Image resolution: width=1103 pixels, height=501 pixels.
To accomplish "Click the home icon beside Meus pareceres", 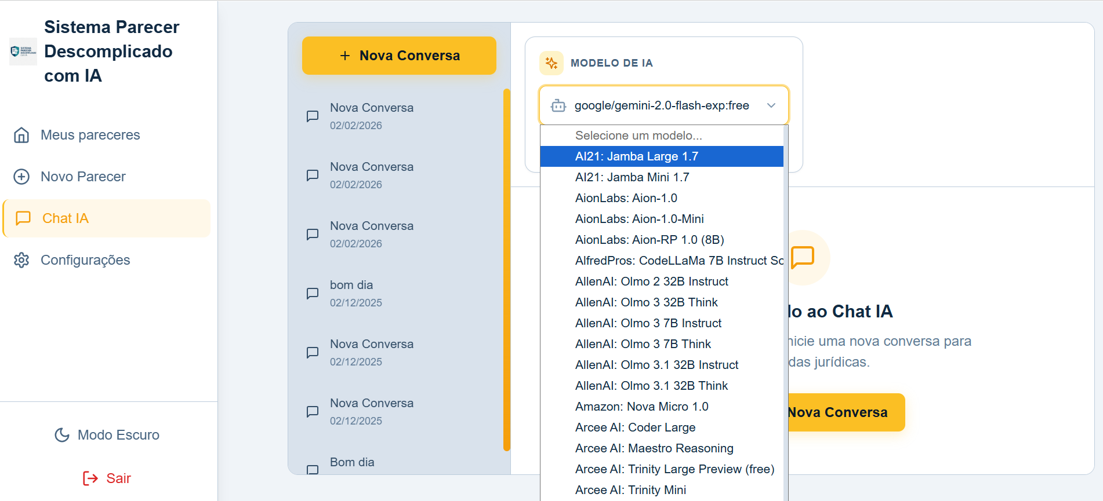I will coord(21,135).
